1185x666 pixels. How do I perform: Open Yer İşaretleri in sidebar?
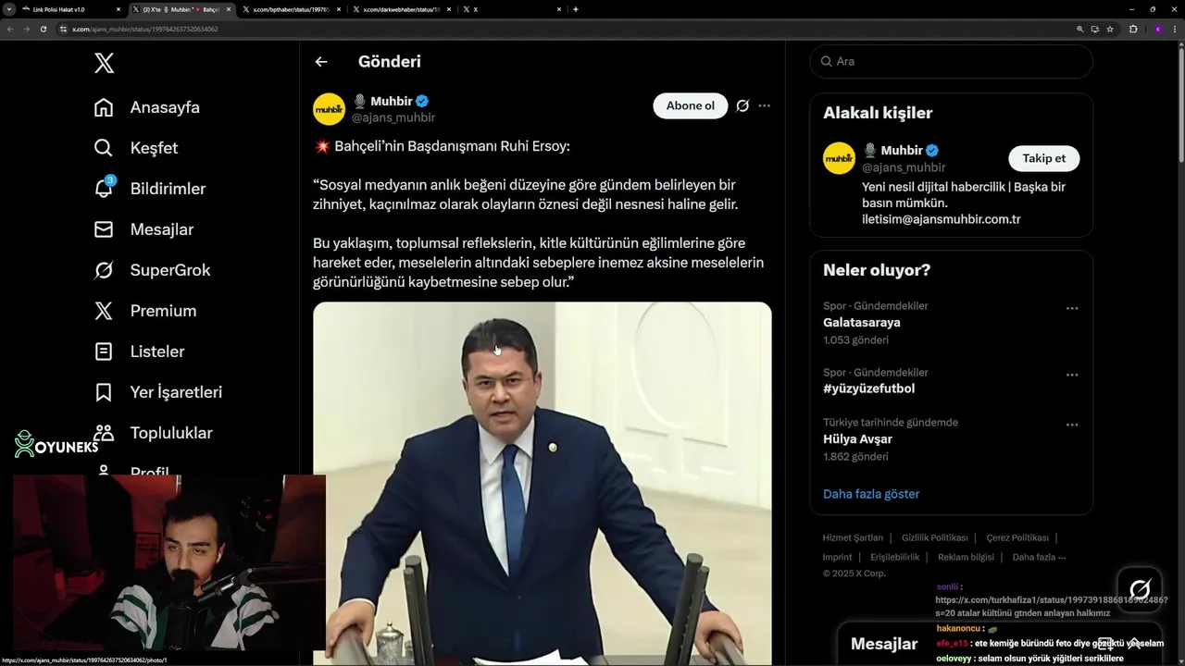pyautogui.click(x=158, y=392)
